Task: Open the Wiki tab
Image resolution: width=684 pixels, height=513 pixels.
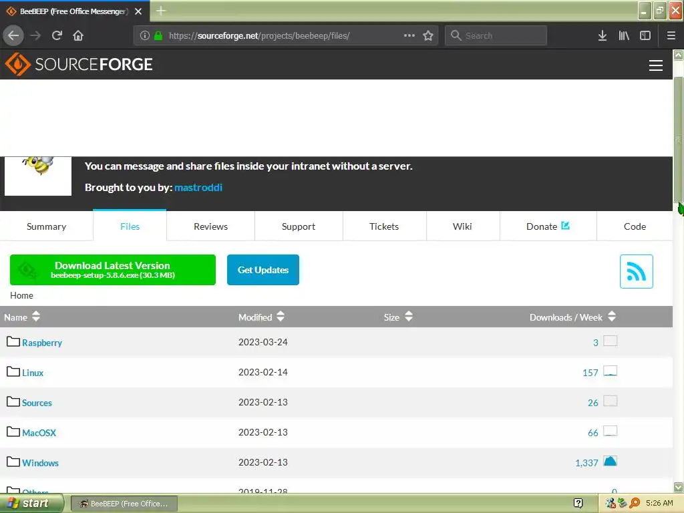Action: (462, 226)
